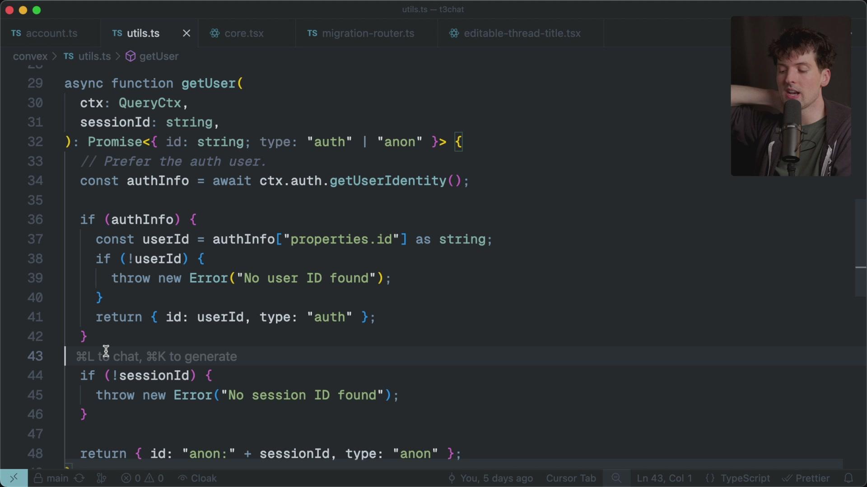Click the React icon on core.tsx tab
The height and width of the screenshot is (487, 867).
214,33
